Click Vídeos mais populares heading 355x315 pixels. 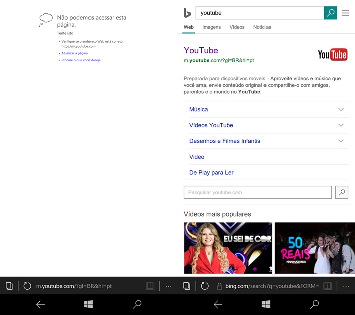pos(217,214)
